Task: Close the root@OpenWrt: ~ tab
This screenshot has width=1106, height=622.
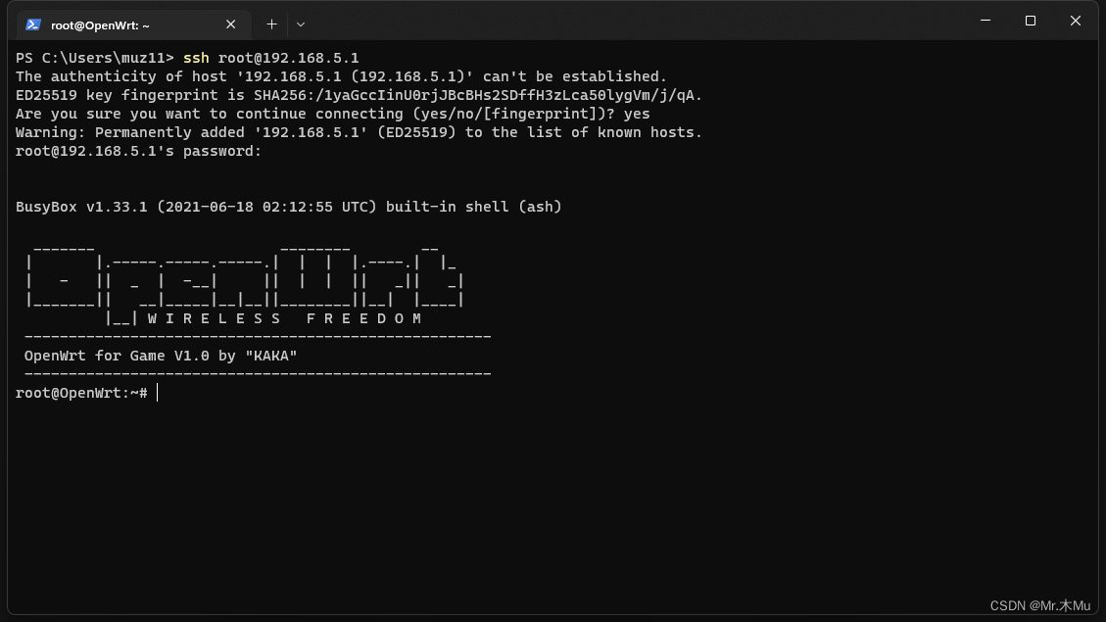Action: tap(230, 24)
